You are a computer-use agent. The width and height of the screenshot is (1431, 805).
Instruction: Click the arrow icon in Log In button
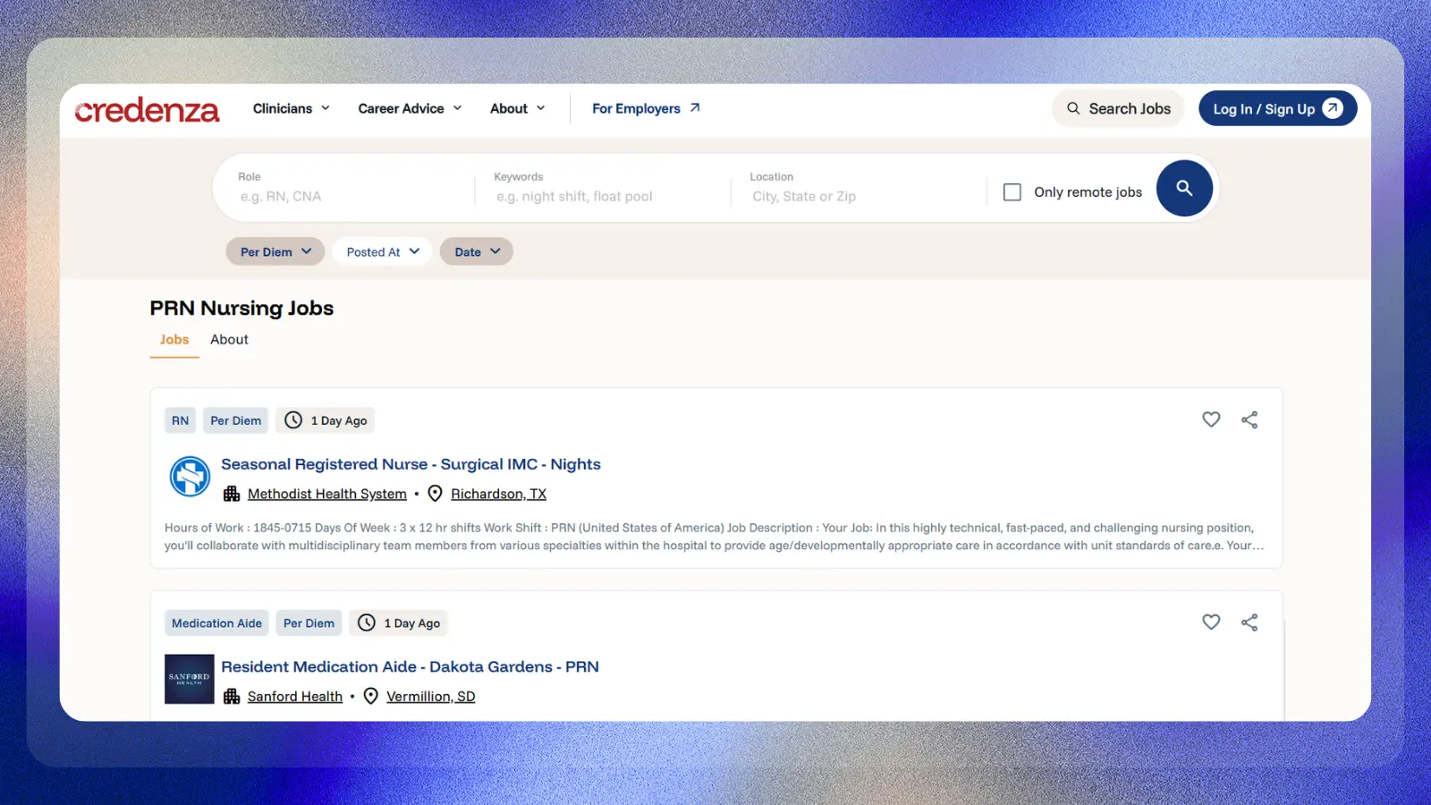click(1333, 108)
